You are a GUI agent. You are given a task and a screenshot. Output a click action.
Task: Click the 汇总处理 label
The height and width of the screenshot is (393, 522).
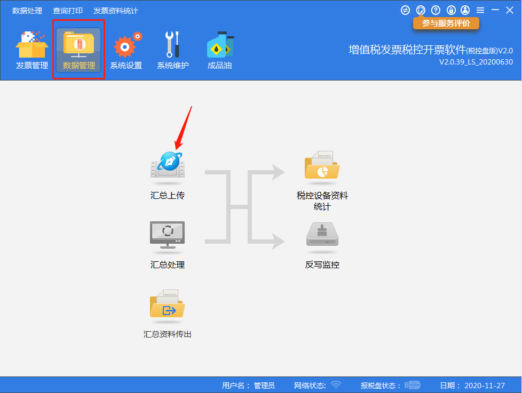click(x=168, y=264)
